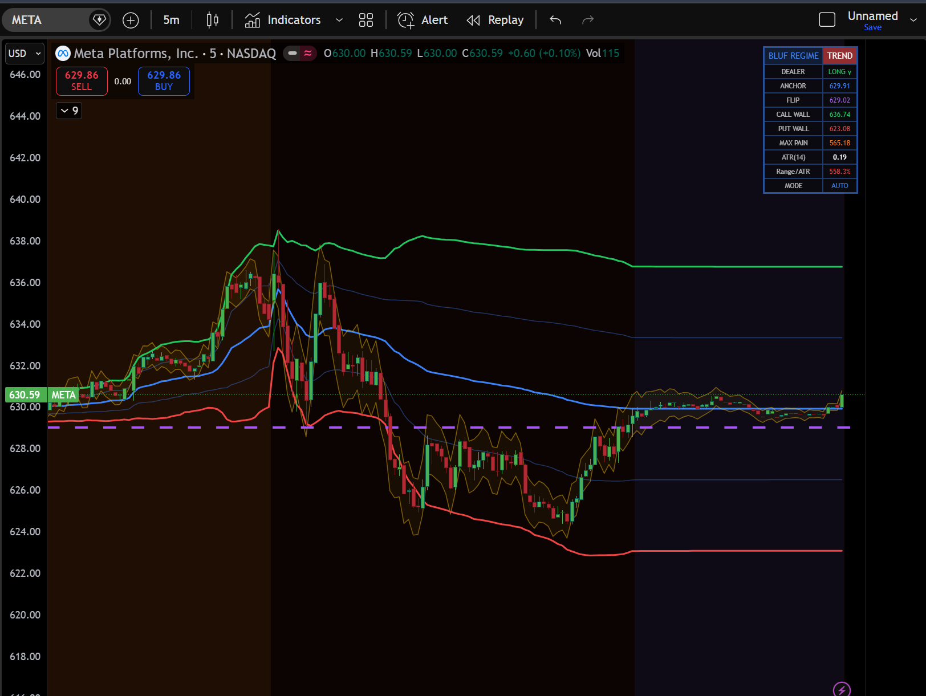
Task: Click the red TREND cell
Action: (x=840, y=56)
